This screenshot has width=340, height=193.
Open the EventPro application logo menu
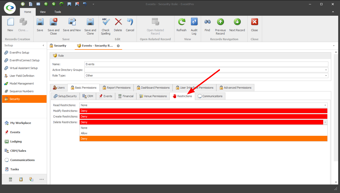point(10,8)
